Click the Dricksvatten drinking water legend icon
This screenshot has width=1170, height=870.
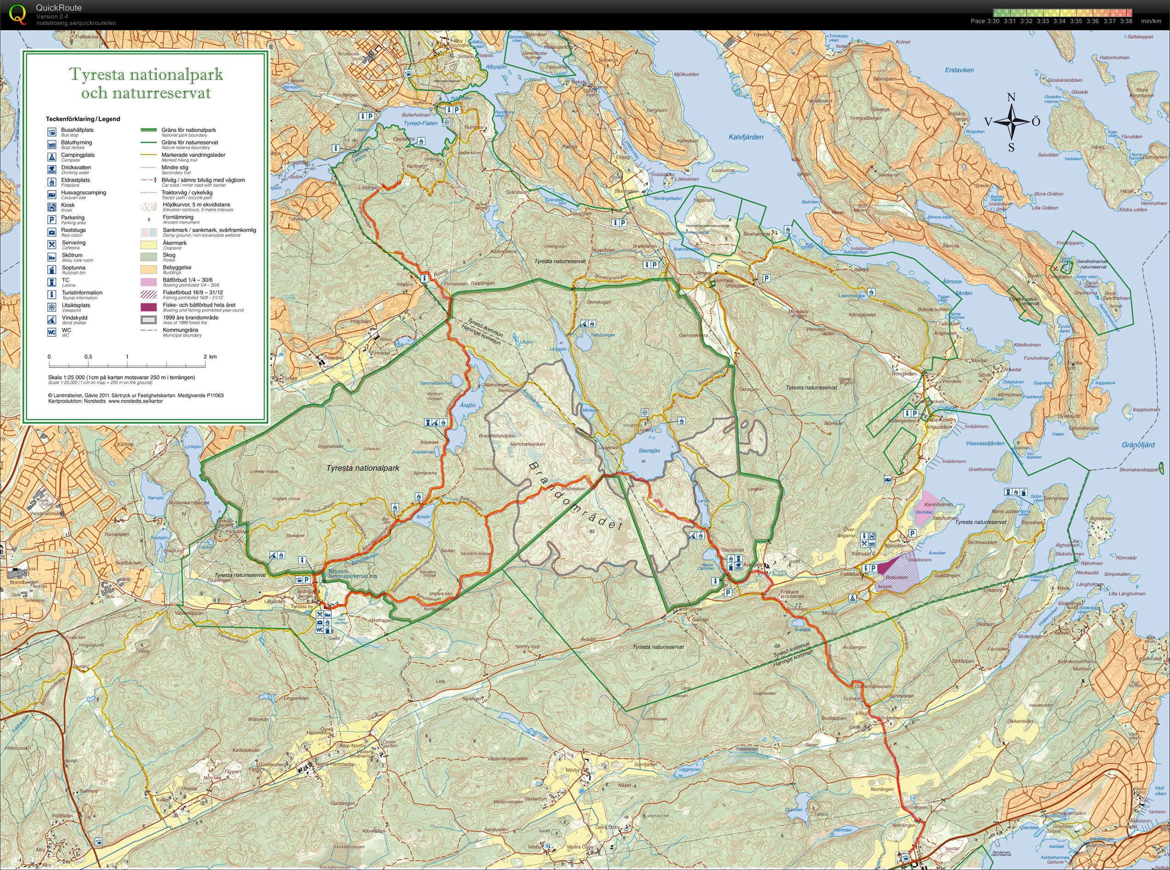[52, 170]
